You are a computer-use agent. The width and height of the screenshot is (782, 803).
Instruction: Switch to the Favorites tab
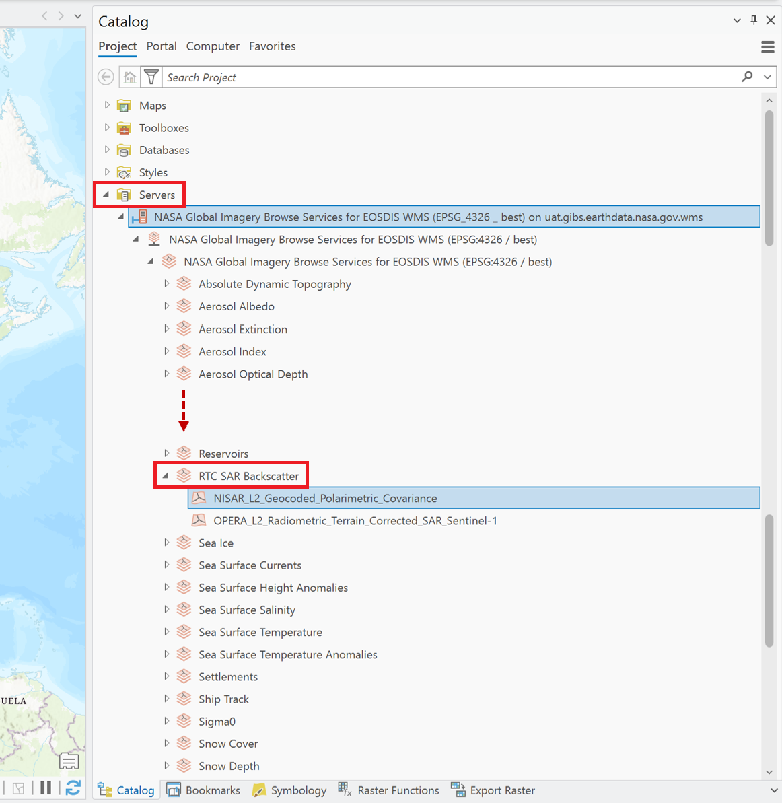click(273, 46)
